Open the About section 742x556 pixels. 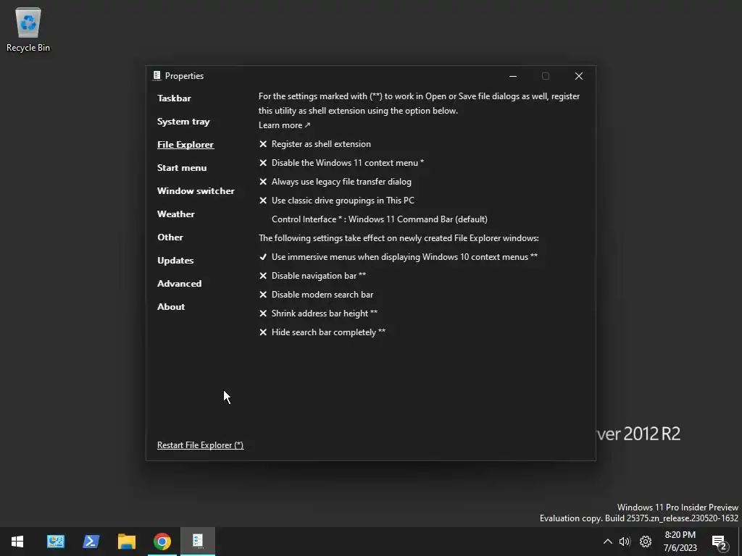pos(171,307)
